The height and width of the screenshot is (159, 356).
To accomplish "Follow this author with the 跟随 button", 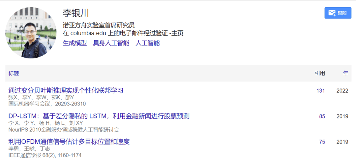I will pos(338,13).
